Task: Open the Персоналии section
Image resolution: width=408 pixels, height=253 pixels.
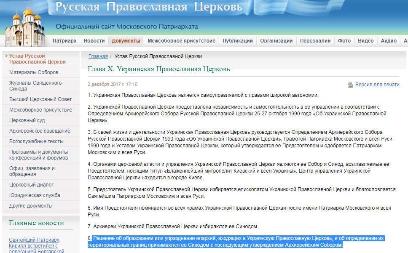Action: pyautogui.click(x=315, y=41)
